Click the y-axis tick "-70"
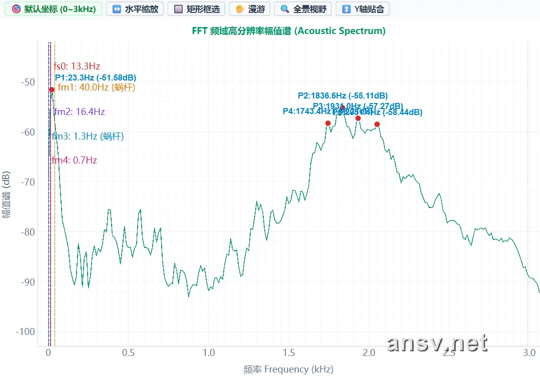 pyautogui.click(x=28, y=182)
